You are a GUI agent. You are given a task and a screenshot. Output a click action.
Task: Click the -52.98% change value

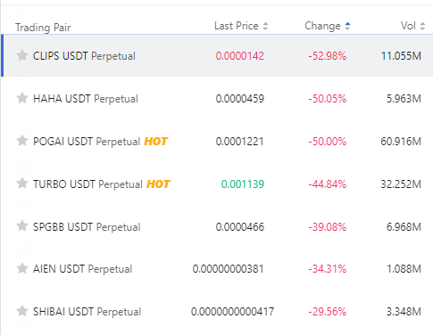click(x=328, y=56)
